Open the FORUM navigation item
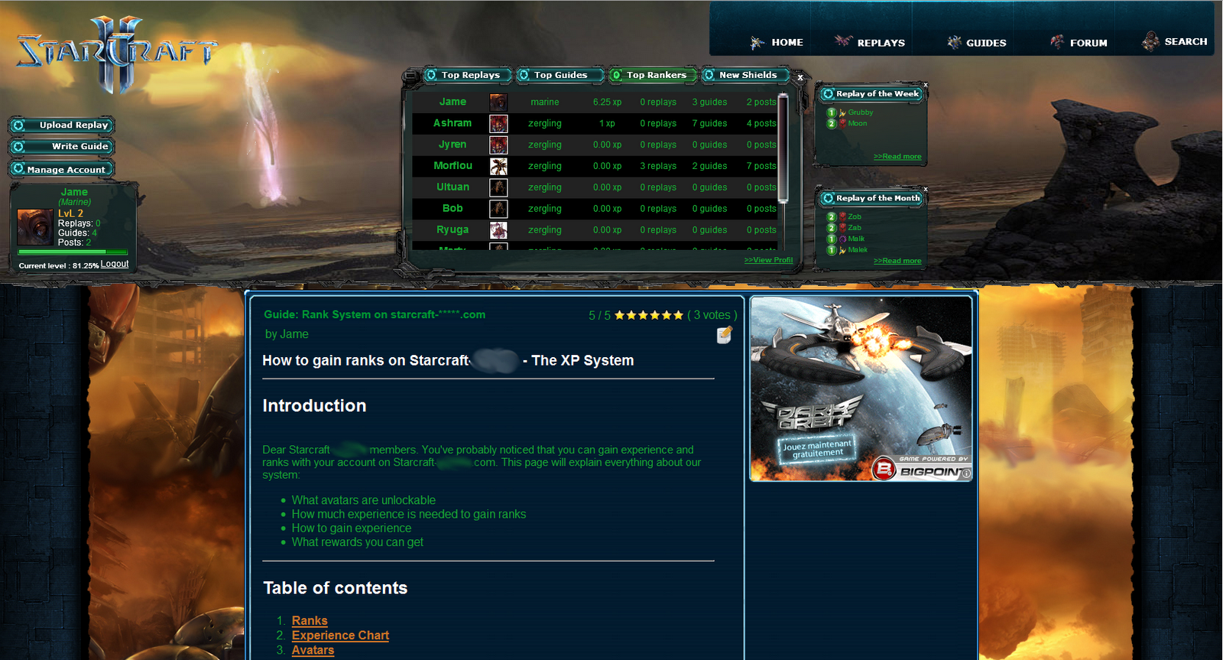This screenshot has width=1223, height=660. point(1088,43)
